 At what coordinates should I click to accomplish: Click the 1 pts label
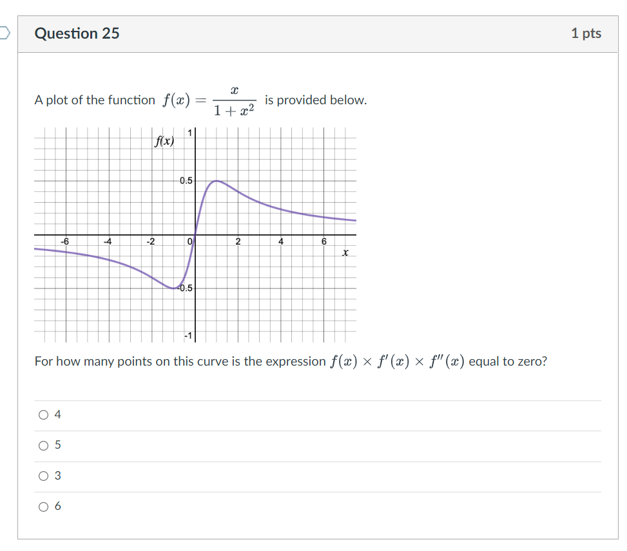pos(586,33)
